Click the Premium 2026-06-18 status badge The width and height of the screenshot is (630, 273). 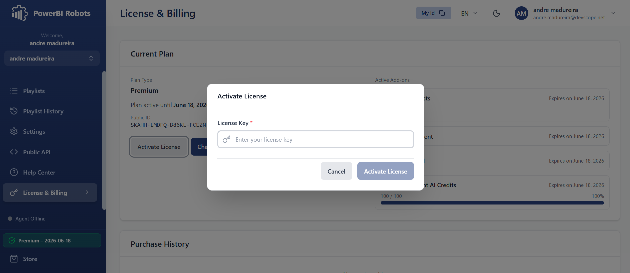[52, 240]
